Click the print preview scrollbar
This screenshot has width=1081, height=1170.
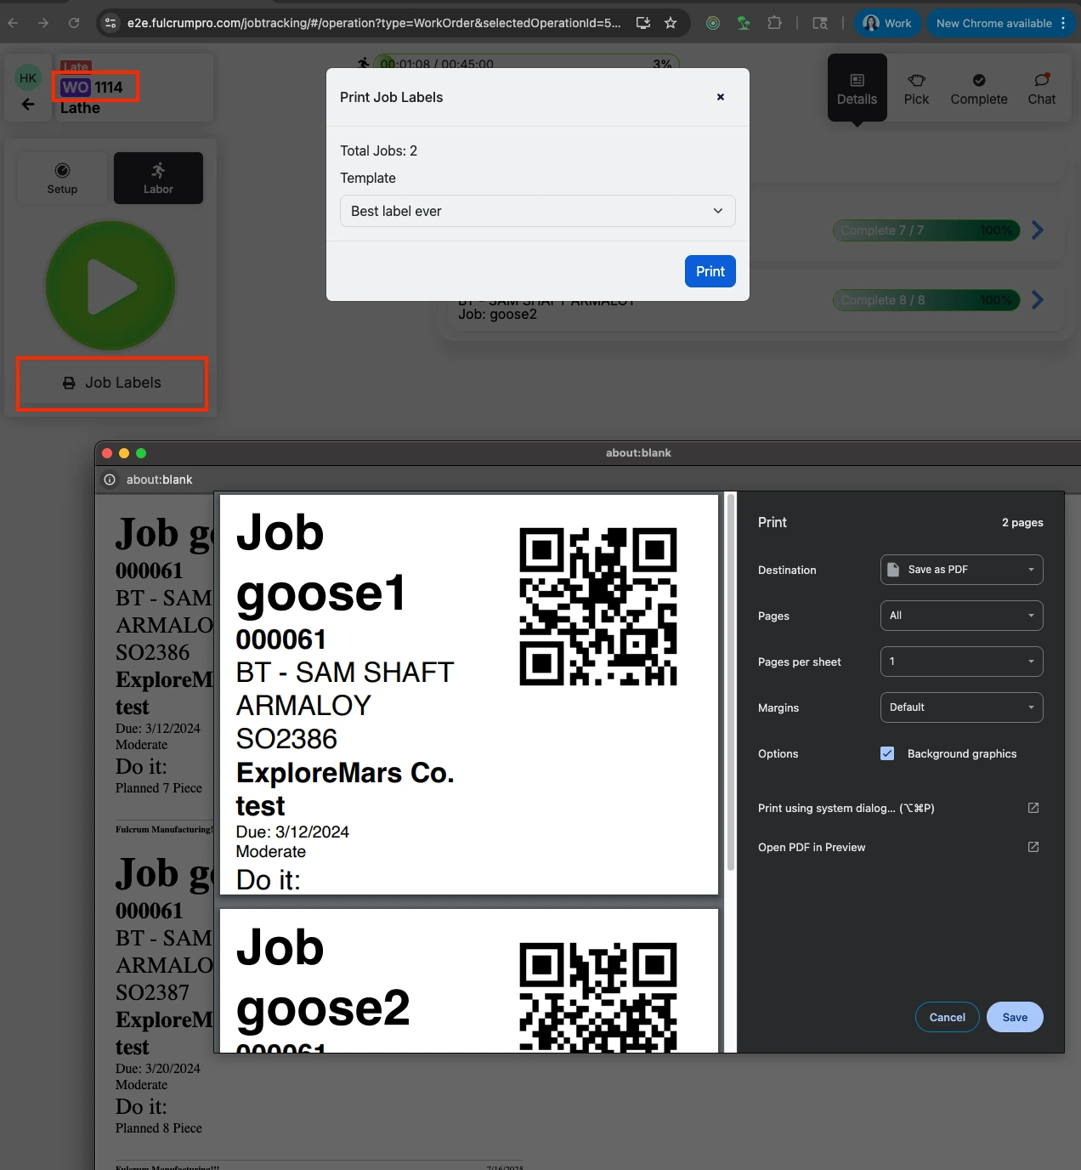point(731,683)
